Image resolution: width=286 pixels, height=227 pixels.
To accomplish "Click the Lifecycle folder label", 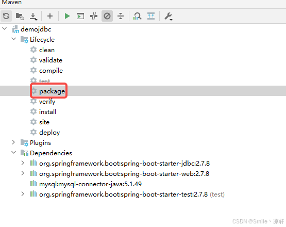I will click(42, 40).
